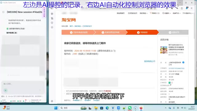197x111 pixels.
Task: Click the top circular icon in browser sidebar
Action: (52, 14)
